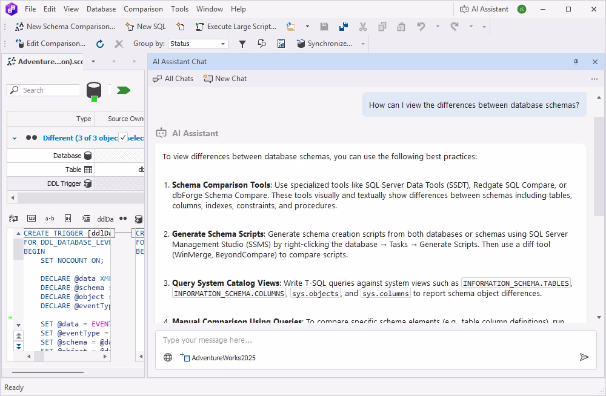This screenshot has width=606, height=396.
Task: Open the File menu
Action: (30, 9)
